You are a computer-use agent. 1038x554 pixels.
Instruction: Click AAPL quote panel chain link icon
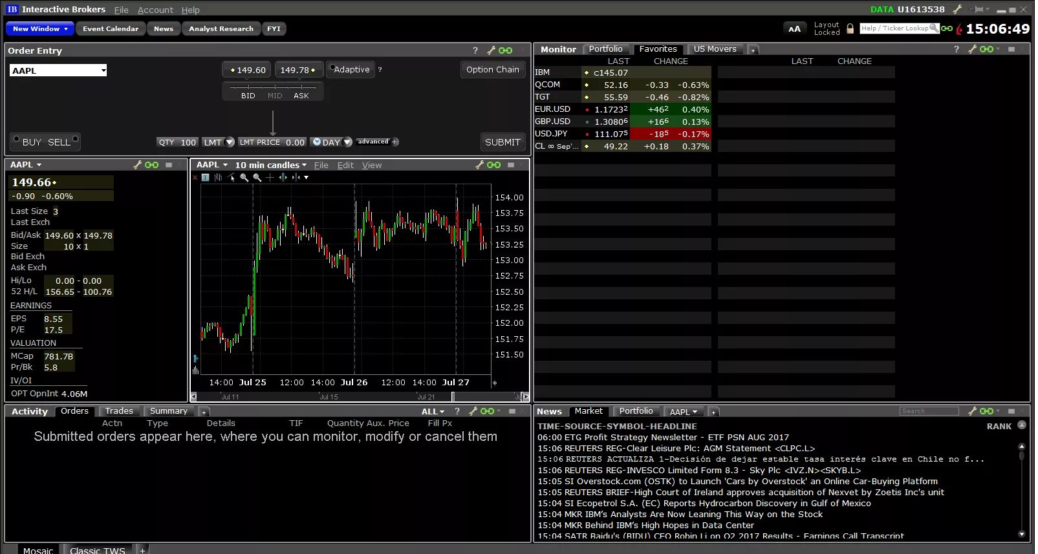coord(151,165)
